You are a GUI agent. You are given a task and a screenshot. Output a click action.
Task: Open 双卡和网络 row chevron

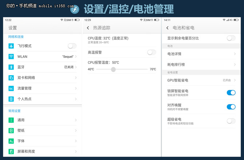pos(76,78)
